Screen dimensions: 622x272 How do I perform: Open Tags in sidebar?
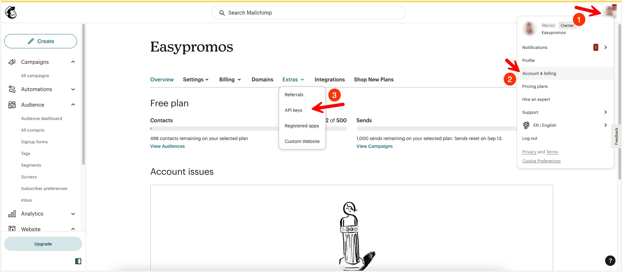tap(26, 154)
